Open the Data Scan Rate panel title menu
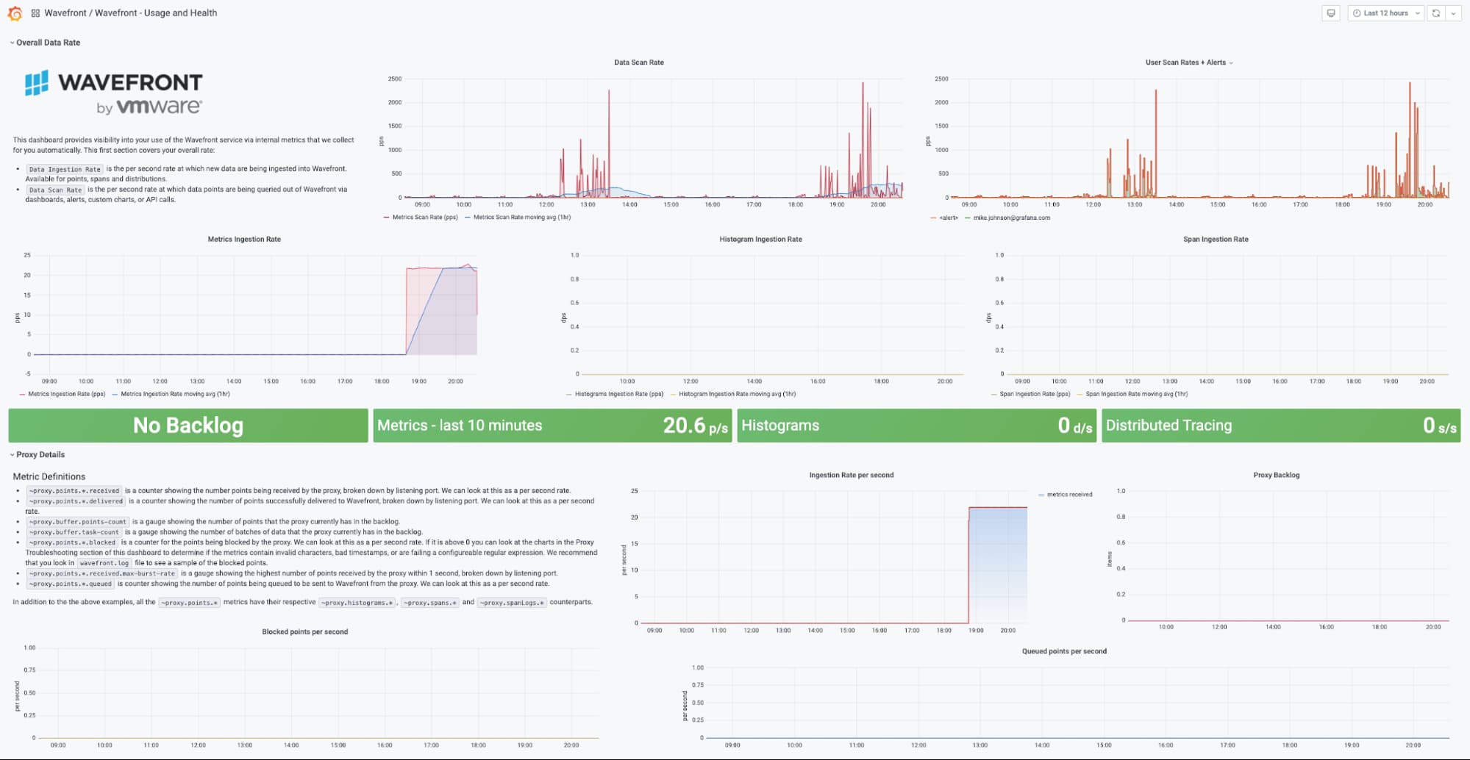This screenshot has height=760, width=1470. point(639,62)
